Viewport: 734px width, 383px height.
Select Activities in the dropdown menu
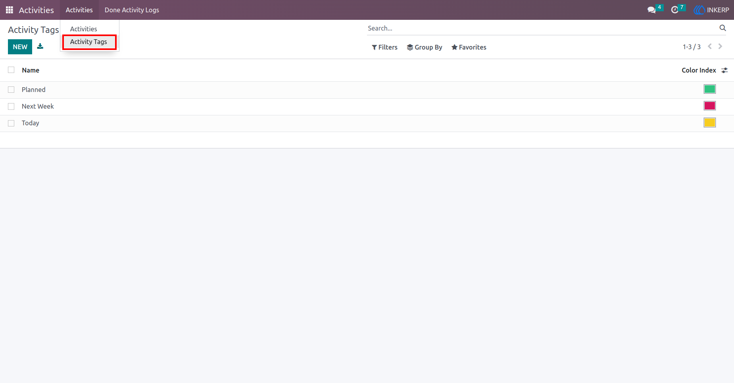[x=84, y=29]
